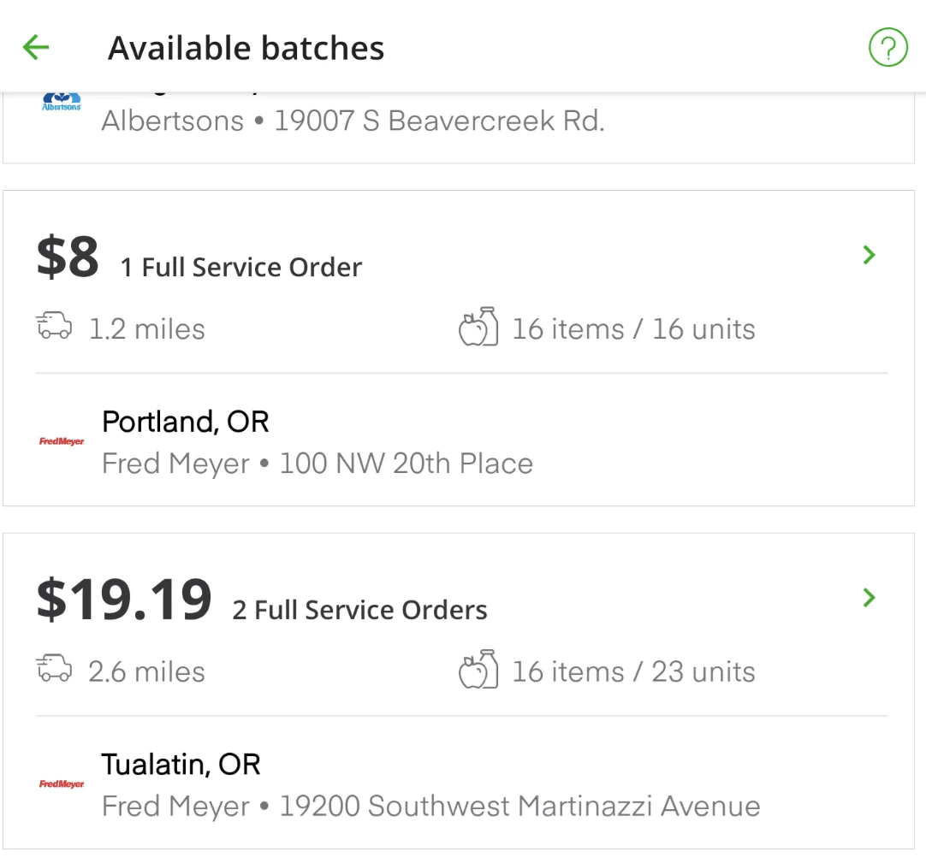Screen dimensions: 926x857
Task: Select the 1 Full Service Order label
Action: (241, 268)
